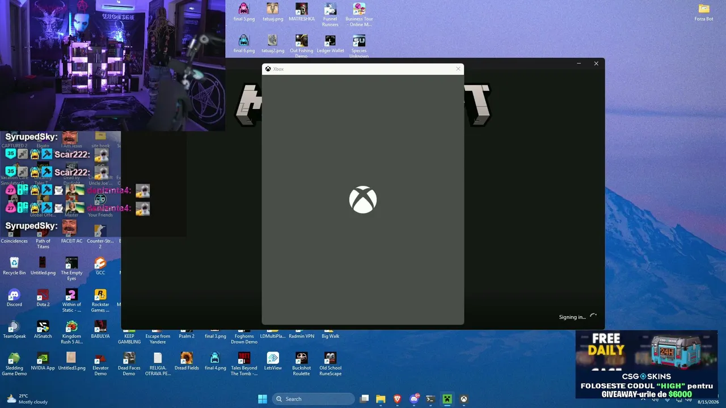This screenshot has width=726, height=408.
Task: Select The Empty Eyes shortcut
Action: (x=72, y=269)
